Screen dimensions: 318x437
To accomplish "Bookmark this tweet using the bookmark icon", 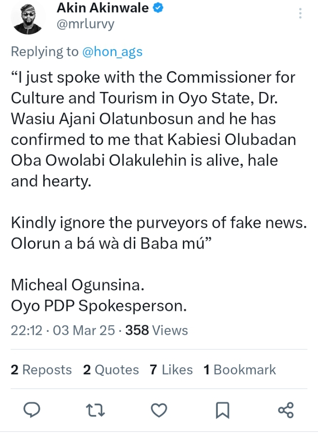I will [222, 410].
